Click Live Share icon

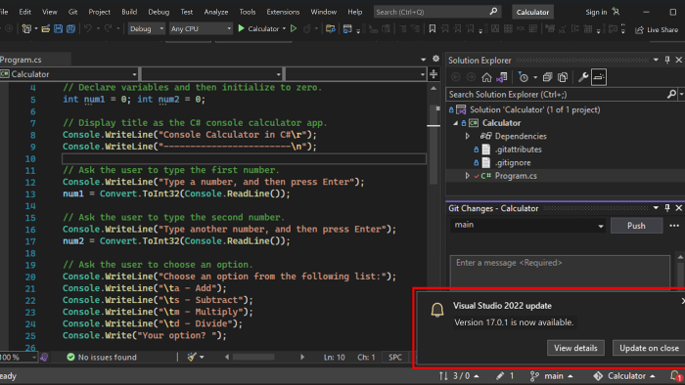coord(640,29)
